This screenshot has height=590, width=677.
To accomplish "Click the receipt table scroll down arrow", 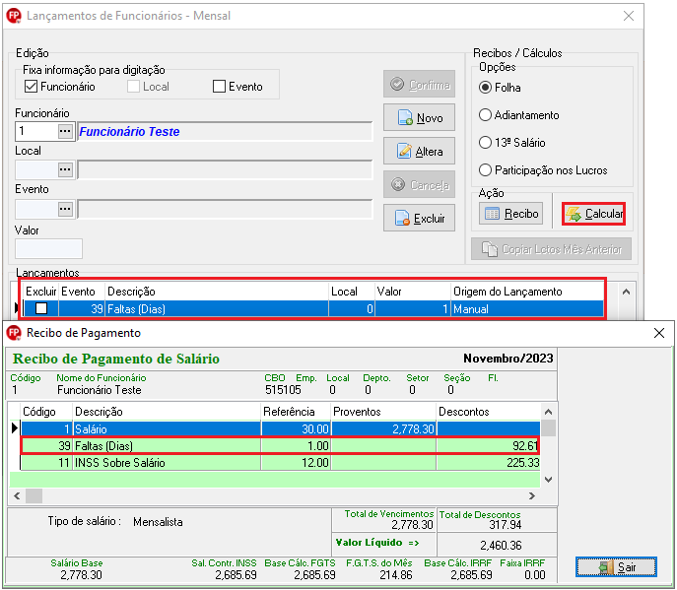I will point(548,480).
